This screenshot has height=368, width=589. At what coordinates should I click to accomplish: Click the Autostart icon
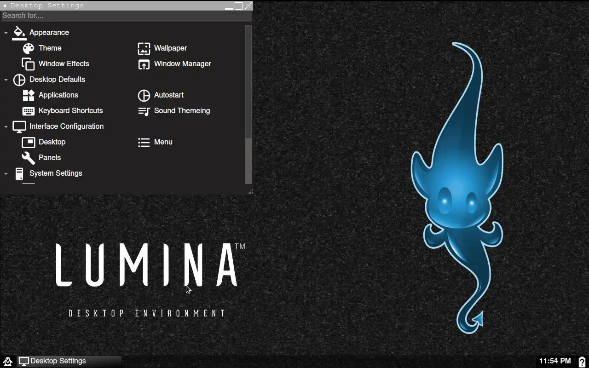click(x=144, y=95)
